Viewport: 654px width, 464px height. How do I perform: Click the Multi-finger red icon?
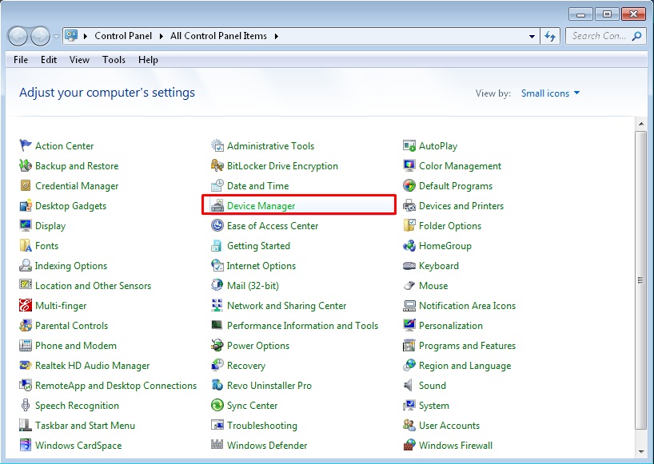(x=26, y=305)
